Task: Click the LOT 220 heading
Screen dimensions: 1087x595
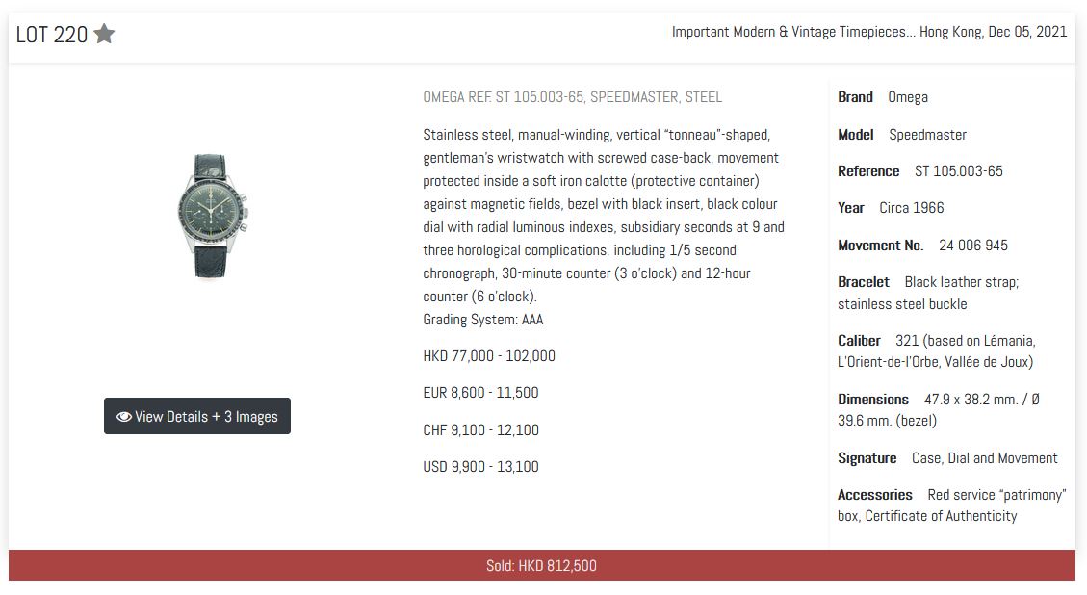Action: coord(52,35)
